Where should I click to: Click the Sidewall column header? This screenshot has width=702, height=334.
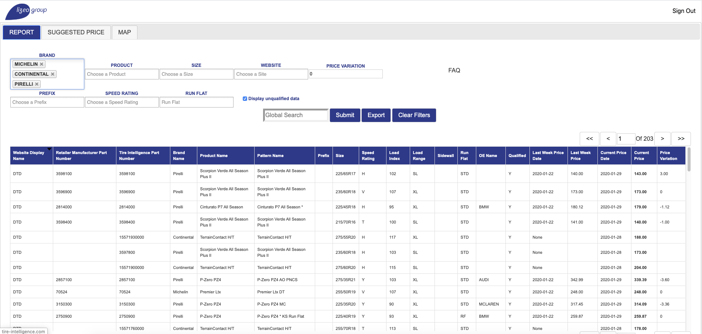(x=446, y=156)
